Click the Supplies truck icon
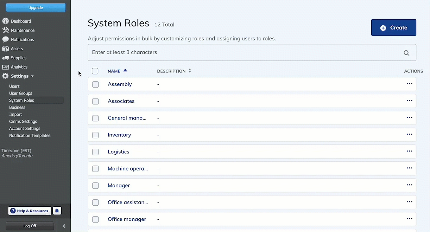Image resolution: width=430 pixels, height=232 pixels. 5,58
